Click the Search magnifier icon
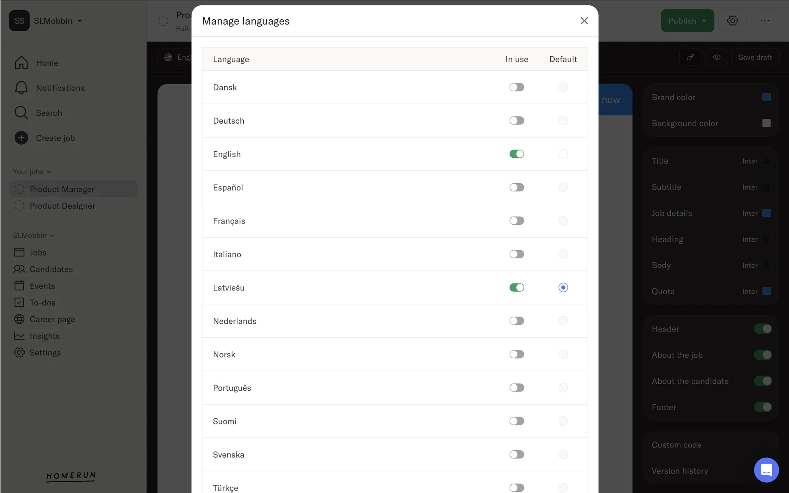Screen dimensions: 789x493 click(x=21, y=113)
